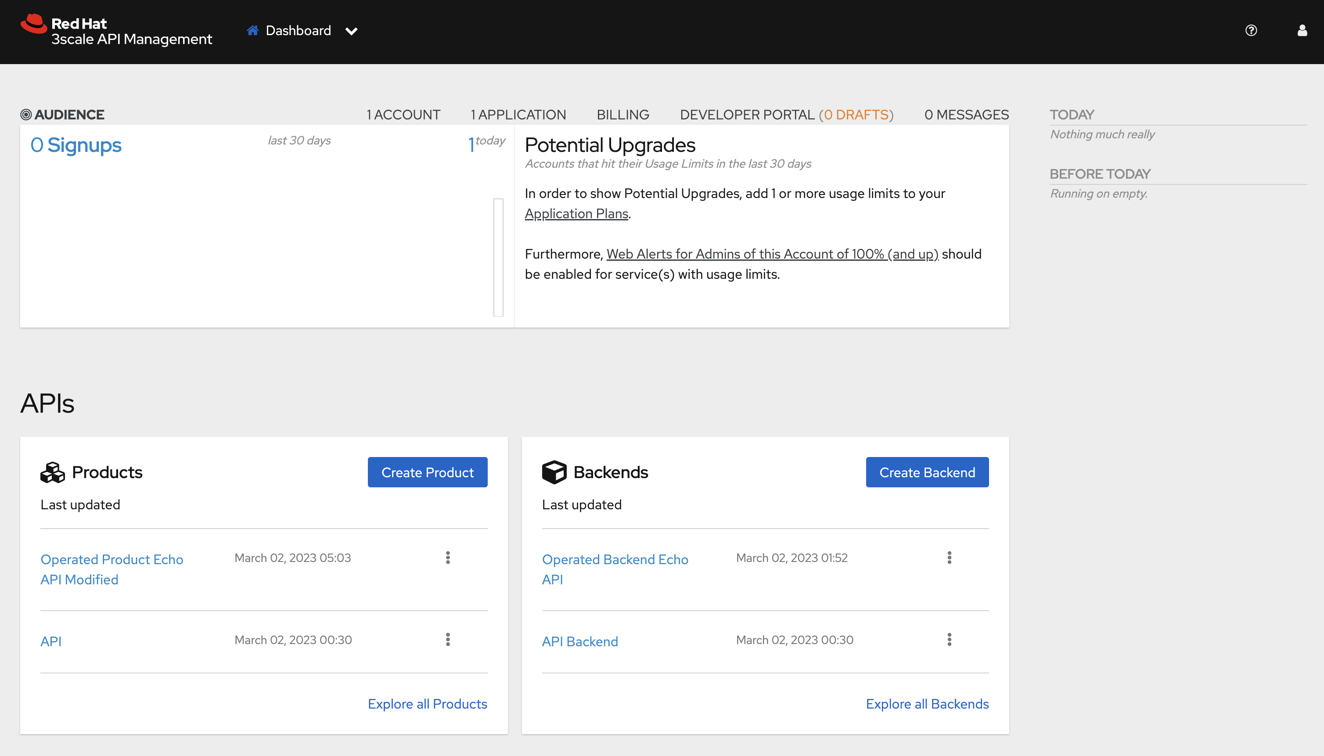This screenshot has width=1324, height=756.
Task: Click the Audience target icon
Action: coord(26,114)
